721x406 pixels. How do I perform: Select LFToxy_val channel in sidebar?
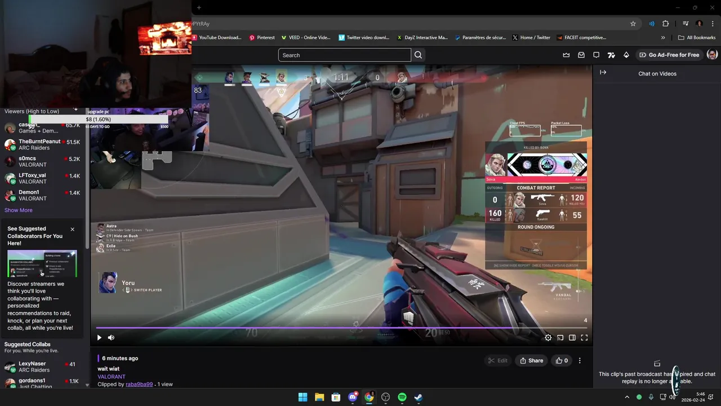(43, 178)
